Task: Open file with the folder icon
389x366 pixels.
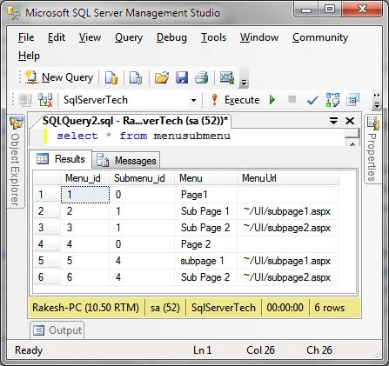Action: click(x=162, y=77)
